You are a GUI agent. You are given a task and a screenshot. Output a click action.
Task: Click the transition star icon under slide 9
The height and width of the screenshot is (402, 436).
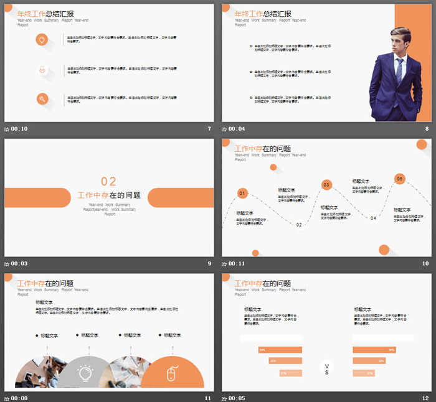coord(7,264)
